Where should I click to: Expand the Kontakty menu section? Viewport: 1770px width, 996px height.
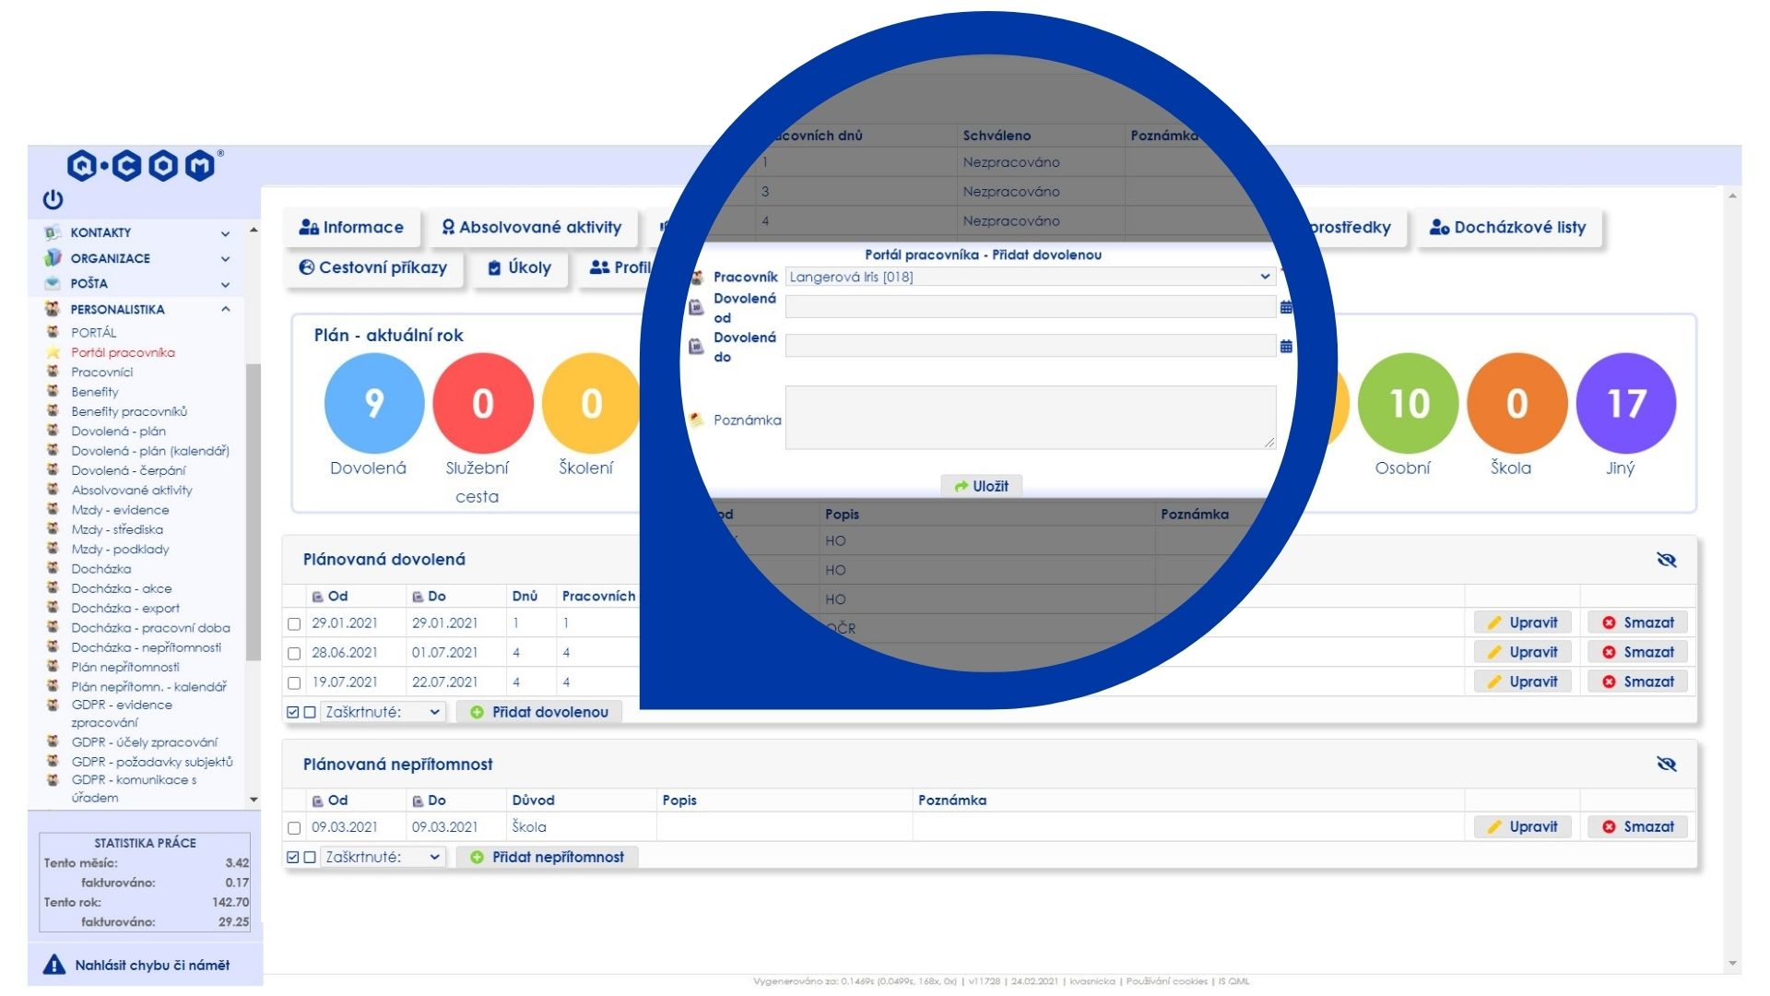pyautogui.click(x=225, y=233)
